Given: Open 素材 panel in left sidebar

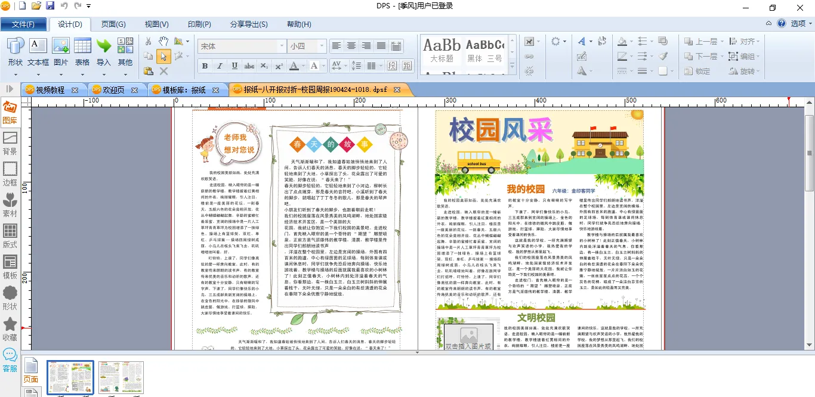Looking at the screenshot, I should [x=10, y=204].
